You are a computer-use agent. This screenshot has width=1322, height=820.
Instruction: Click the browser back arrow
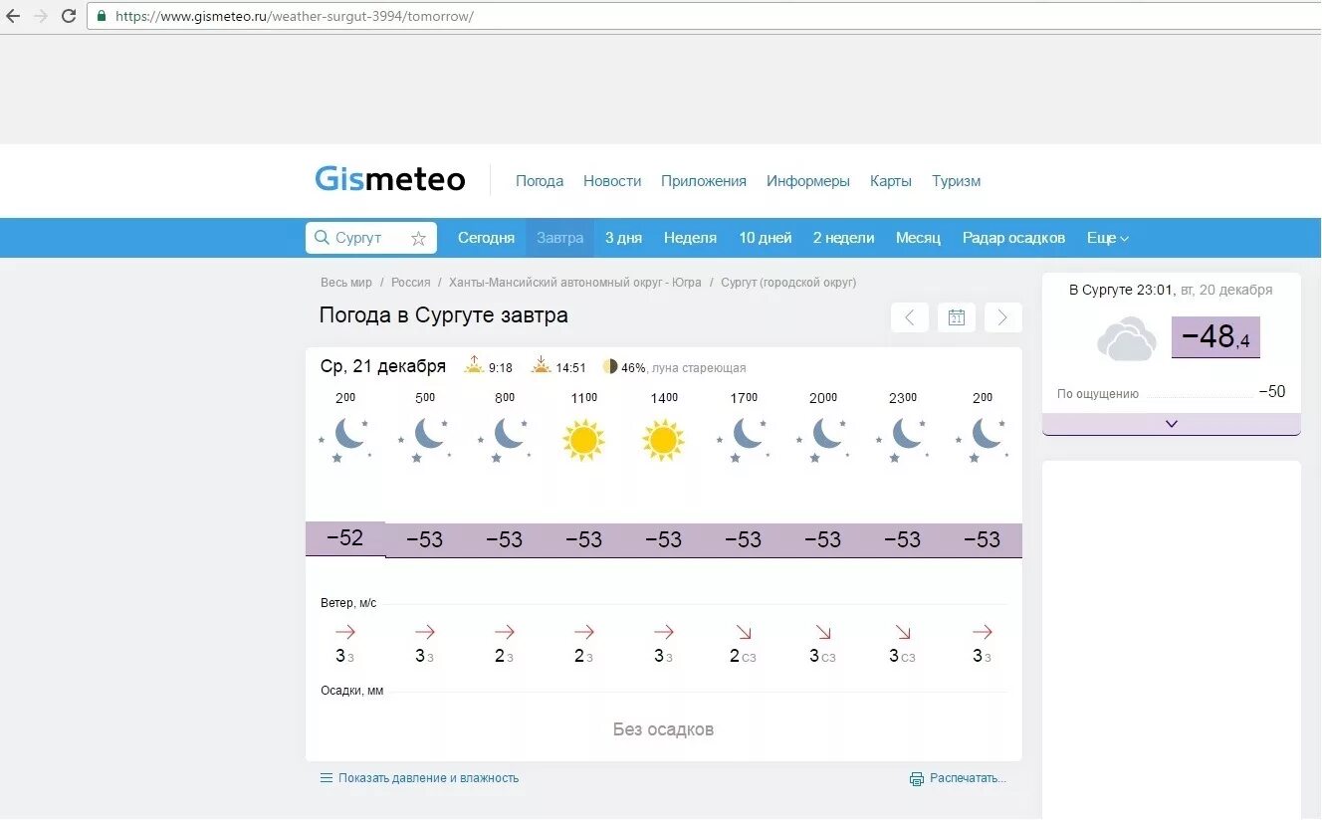[x=13, y=16]
